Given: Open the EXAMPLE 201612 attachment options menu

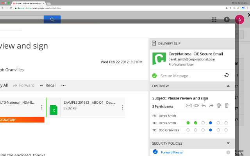Looking at the screenshot, I should (122, 108).
